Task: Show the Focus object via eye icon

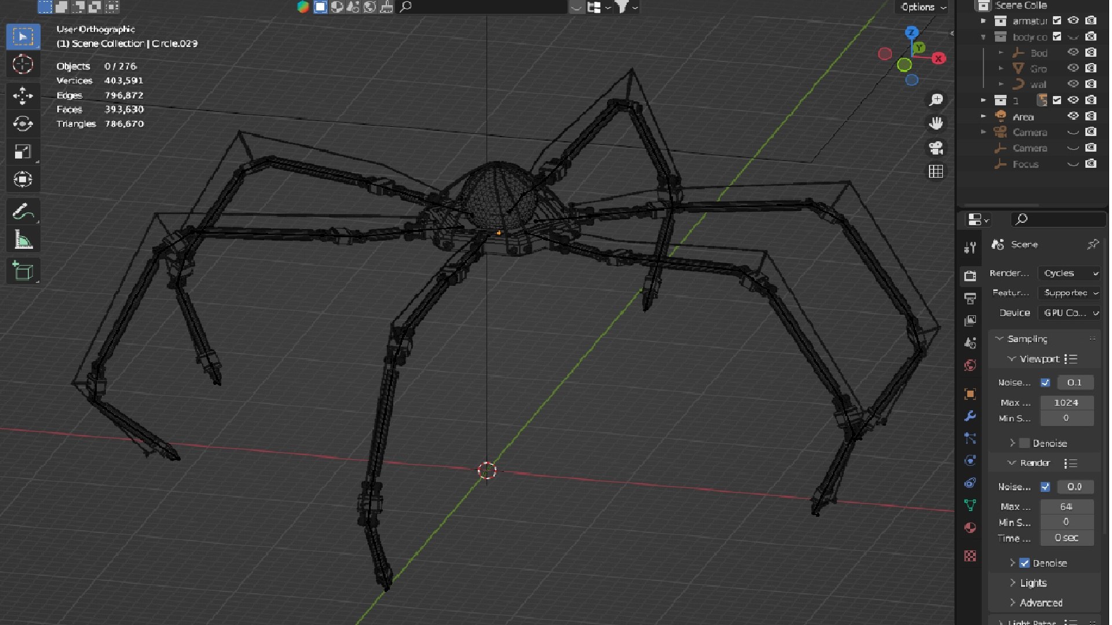Action: pos(1073,164)
